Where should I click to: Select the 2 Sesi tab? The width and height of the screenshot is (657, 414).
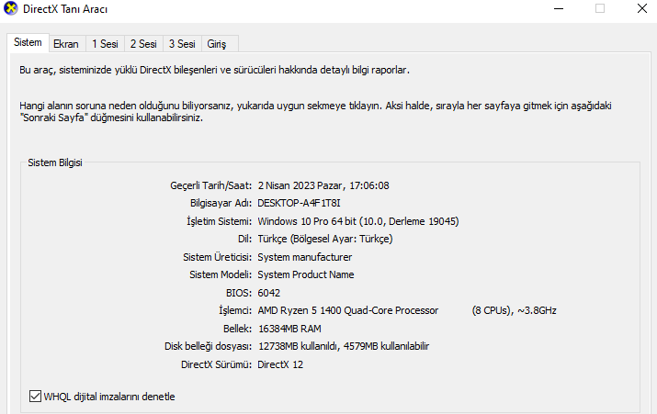[x=143, y=43]
